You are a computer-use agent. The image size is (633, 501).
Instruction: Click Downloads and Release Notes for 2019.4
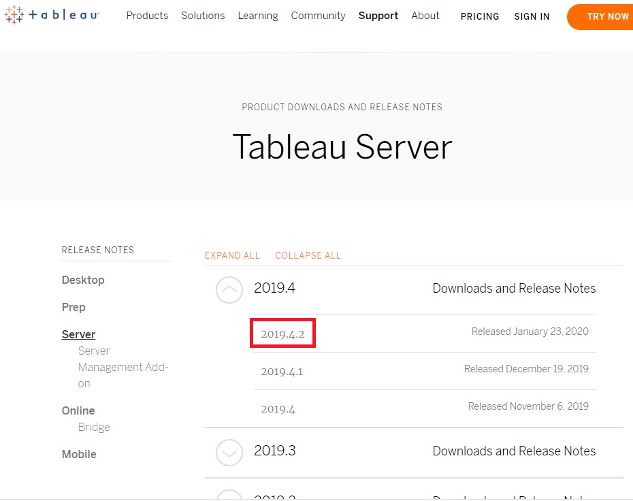coord(514,288)
